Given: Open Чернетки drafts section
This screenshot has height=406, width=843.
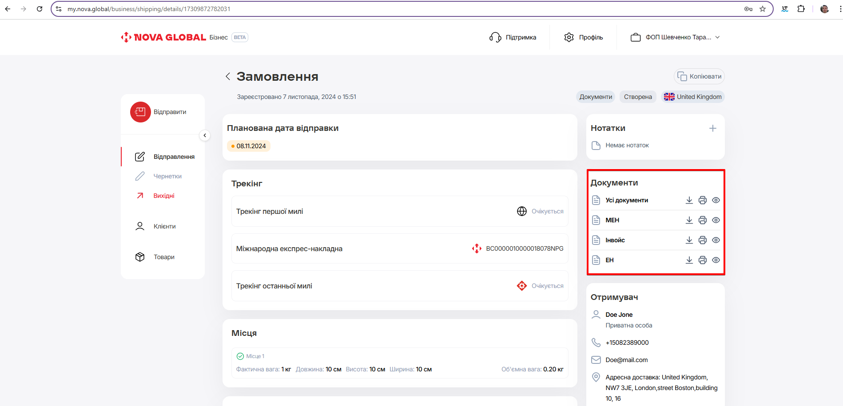Looking at the screenshot, I should pos(167,176).
